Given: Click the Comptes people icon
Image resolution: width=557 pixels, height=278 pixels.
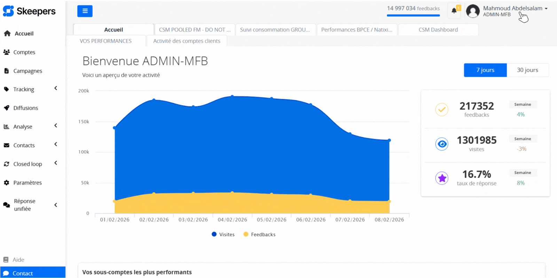Looking at the screenshot, I should click(x=6, y=52).
